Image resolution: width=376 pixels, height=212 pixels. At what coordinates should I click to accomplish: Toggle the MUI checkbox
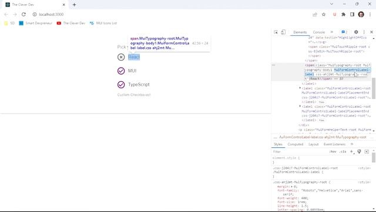point(121,71)
